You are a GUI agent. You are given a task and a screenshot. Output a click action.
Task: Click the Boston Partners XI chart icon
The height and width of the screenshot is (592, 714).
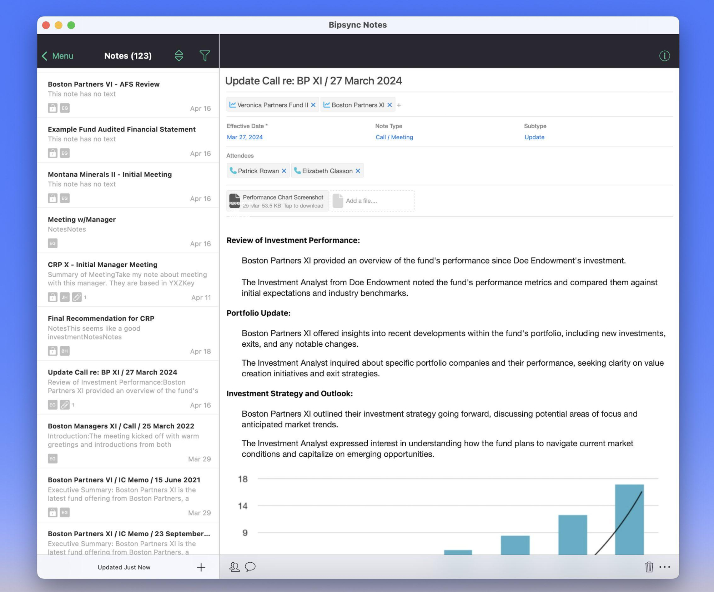point(326,105)
